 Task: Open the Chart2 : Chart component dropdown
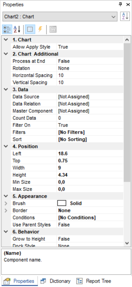point(60,17)
